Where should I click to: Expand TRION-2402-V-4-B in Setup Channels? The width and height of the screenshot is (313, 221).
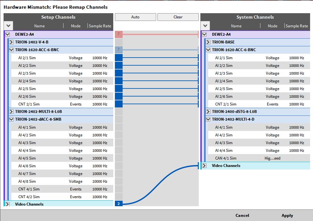point(11,42)
